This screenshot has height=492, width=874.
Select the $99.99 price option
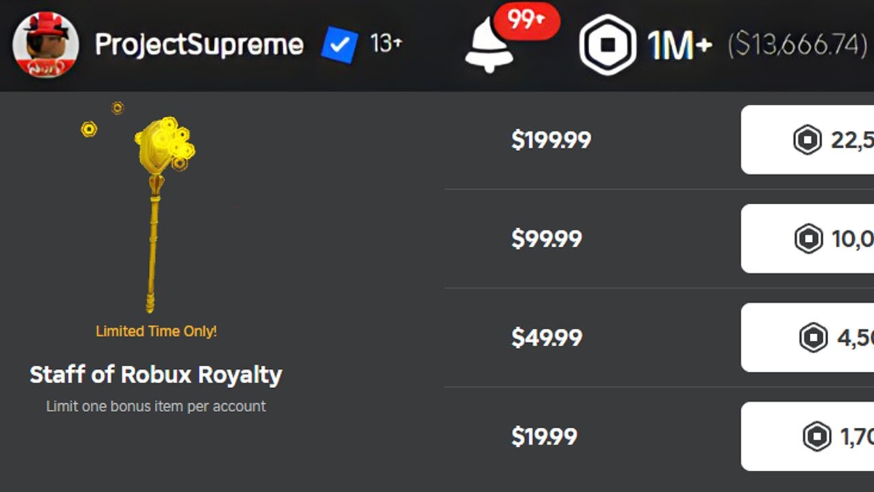546,239
